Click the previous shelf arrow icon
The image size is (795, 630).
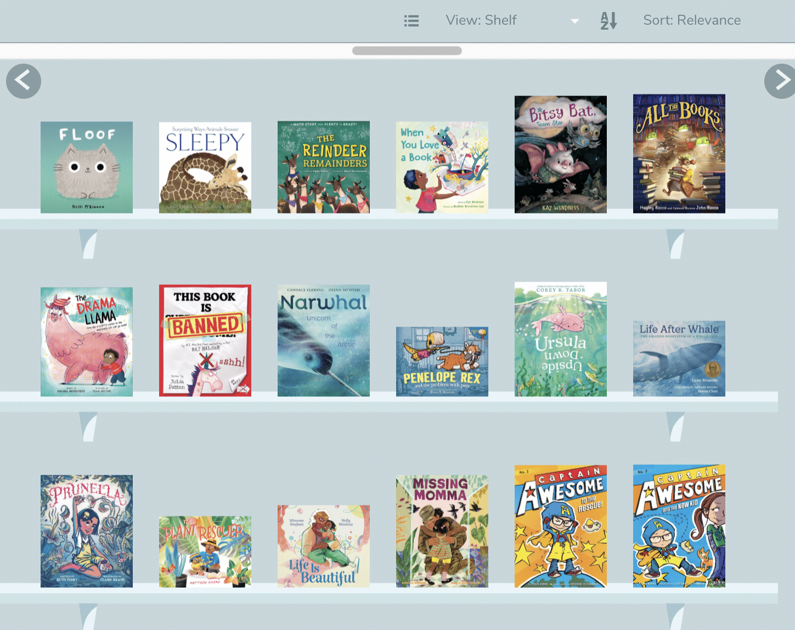[x=24, y=81]
